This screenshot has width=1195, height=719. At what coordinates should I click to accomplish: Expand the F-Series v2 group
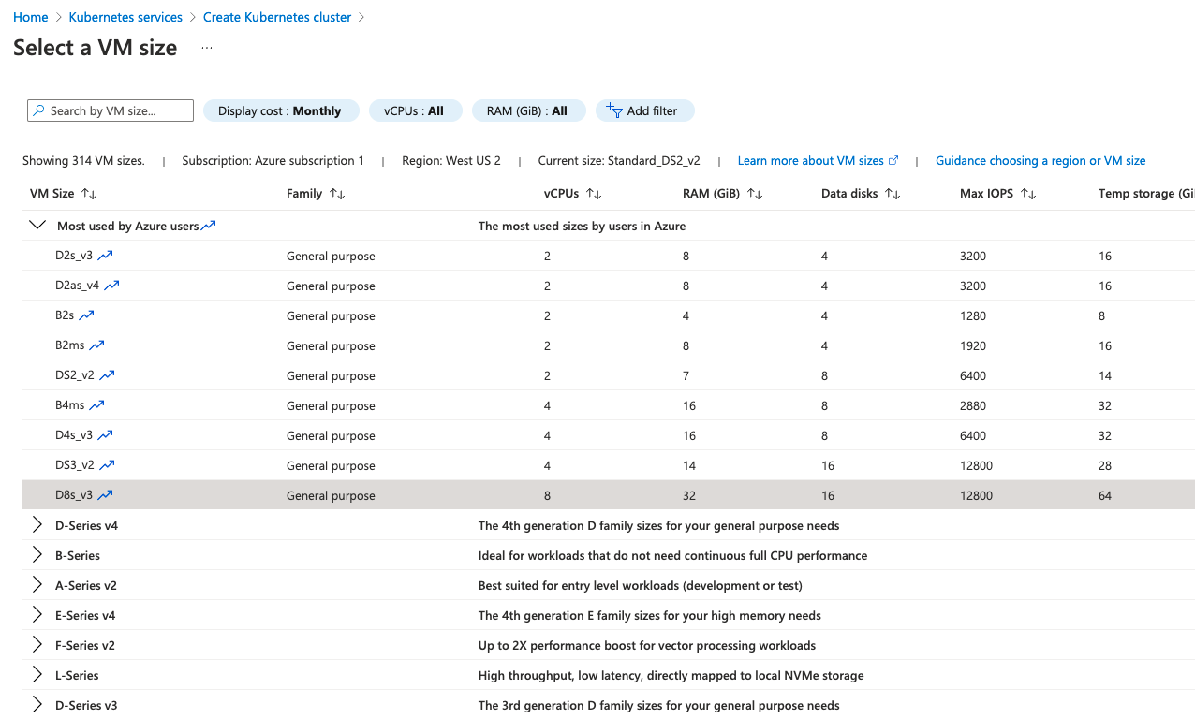click(x=37, y=645)
